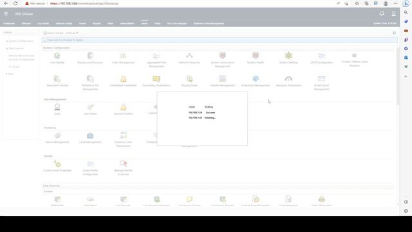Open QVM Configuration
412x232 pixels.
click(x=322, y=56)
